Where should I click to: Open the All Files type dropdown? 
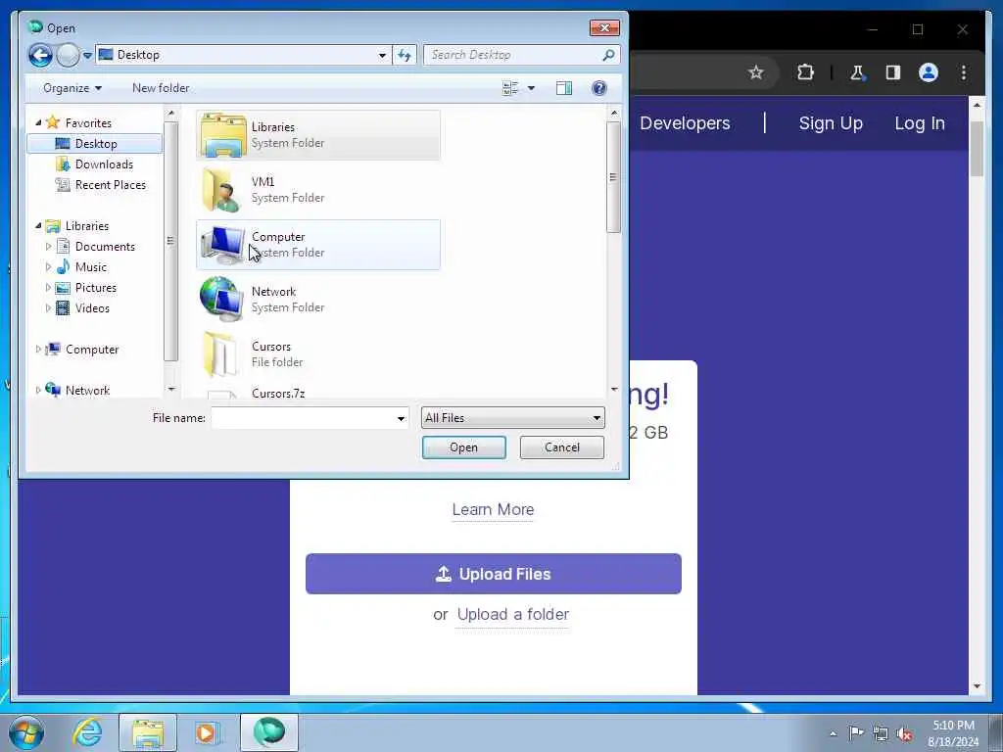(x=512, y=418)
